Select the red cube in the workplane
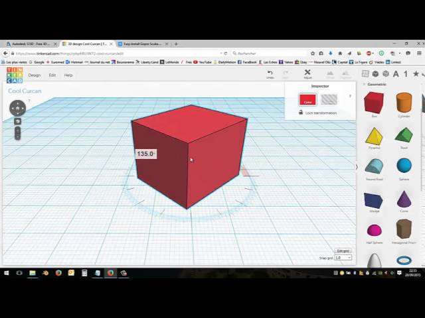Viewport: 425px width, 318px height. [x=189, y=156]
